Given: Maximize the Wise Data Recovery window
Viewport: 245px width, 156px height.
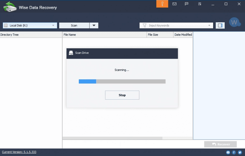Looking at the screenshot, I should click(226, 4).
